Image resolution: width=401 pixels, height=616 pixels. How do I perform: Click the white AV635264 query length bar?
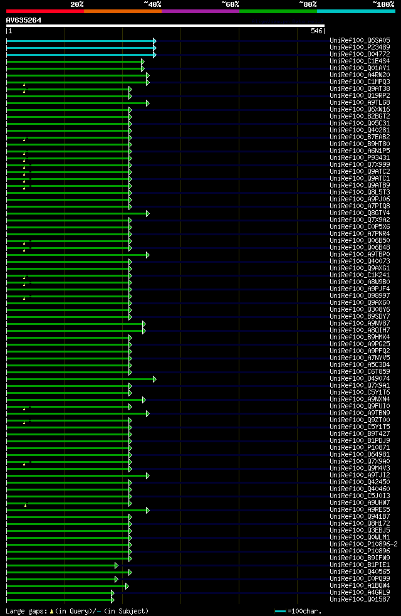tap(165, 26)
